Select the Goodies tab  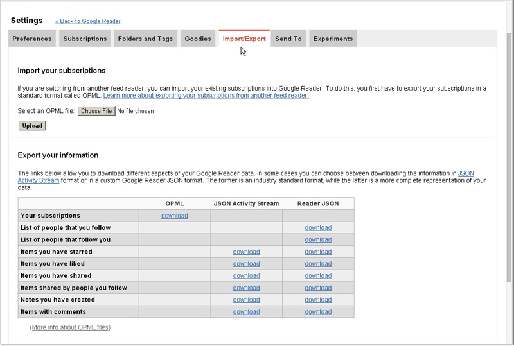(198, 39)
